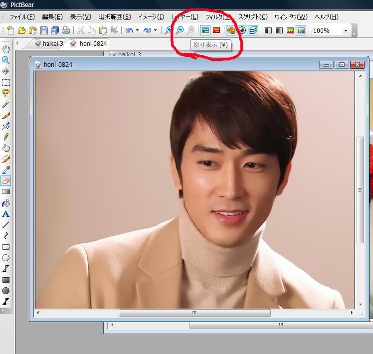This screenshot has width=373, height=354.
Task: Select the Pencil tool
Action: [6, 137]
